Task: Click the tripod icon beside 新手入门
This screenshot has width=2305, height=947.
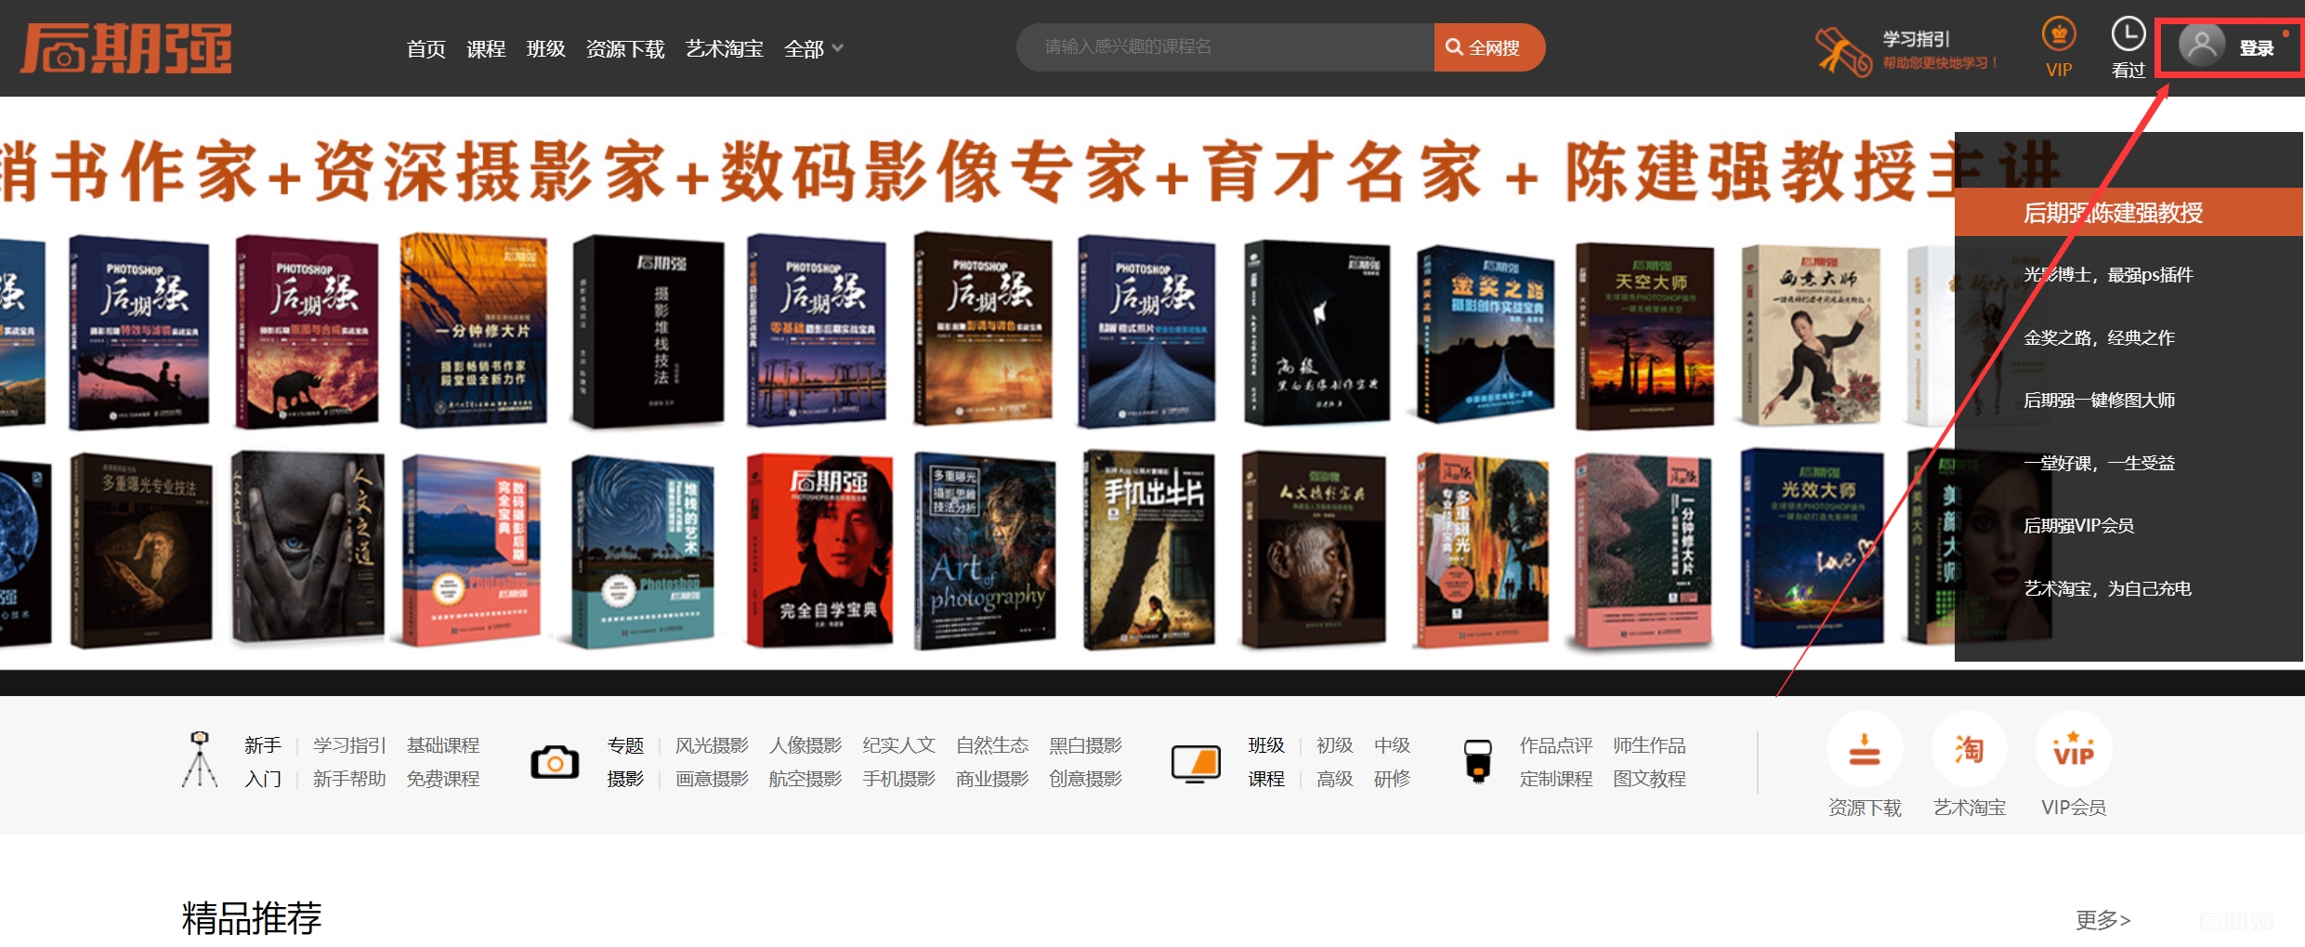Action: [x=199, y=760]
